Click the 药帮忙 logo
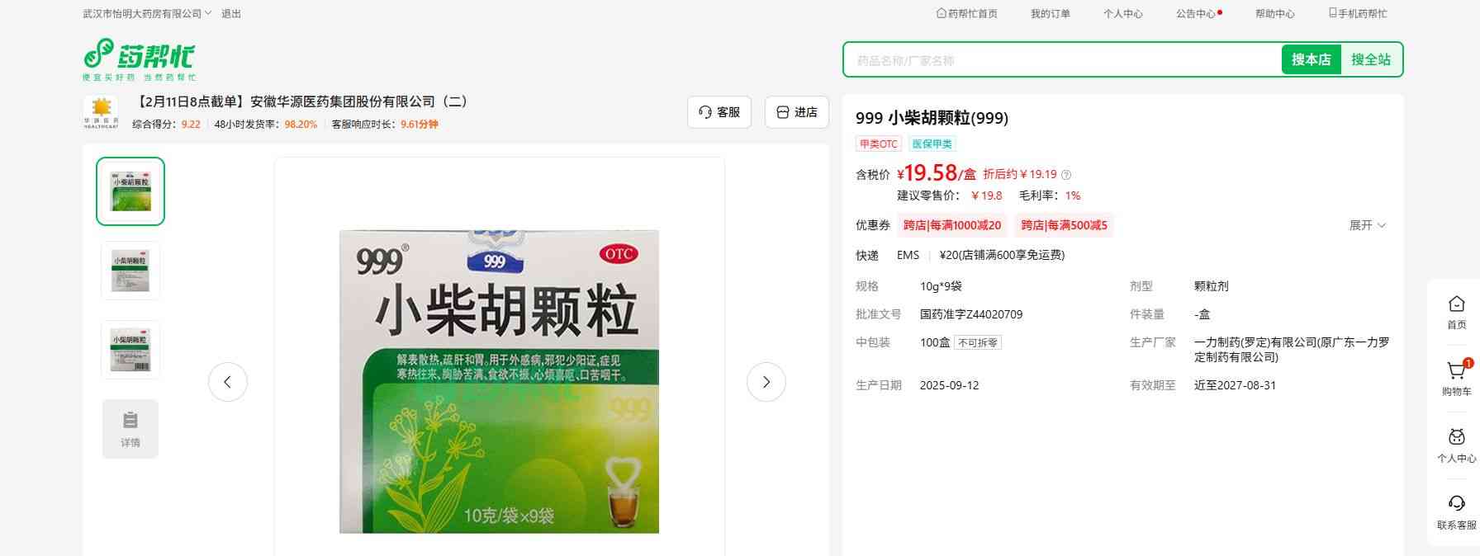This screenshot has height=556, width=1480. coord(139,59)
